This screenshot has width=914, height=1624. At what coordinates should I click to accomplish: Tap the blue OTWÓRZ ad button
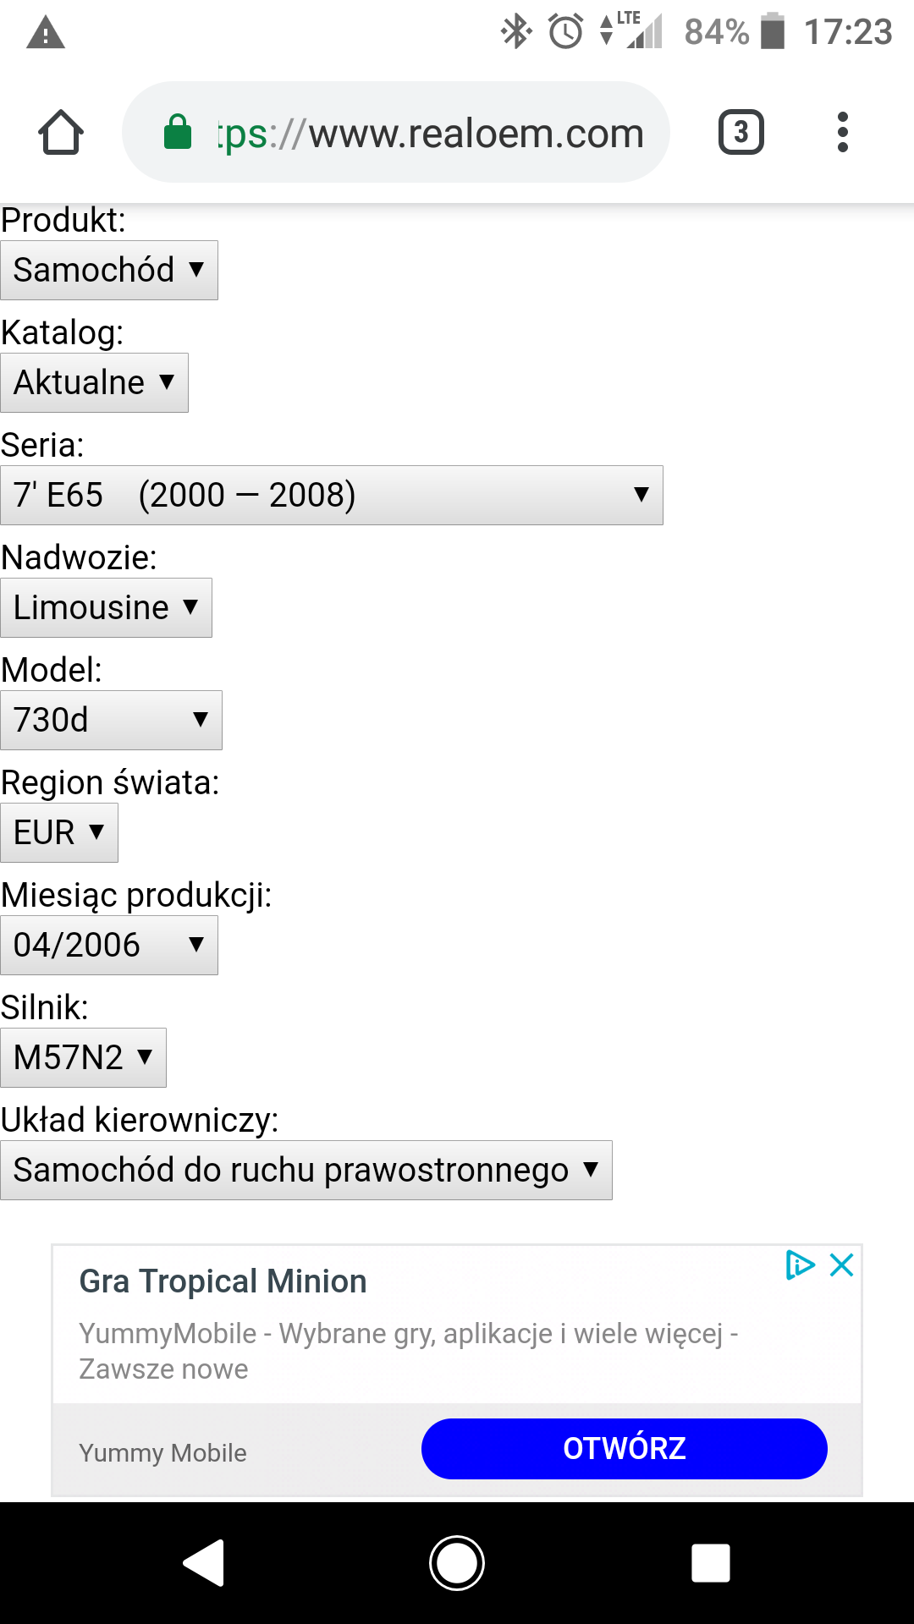(x=624, y=1449)
